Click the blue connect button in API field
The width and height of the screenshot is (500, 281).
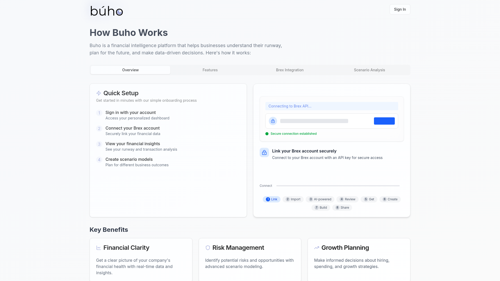[x=384, y=121]
